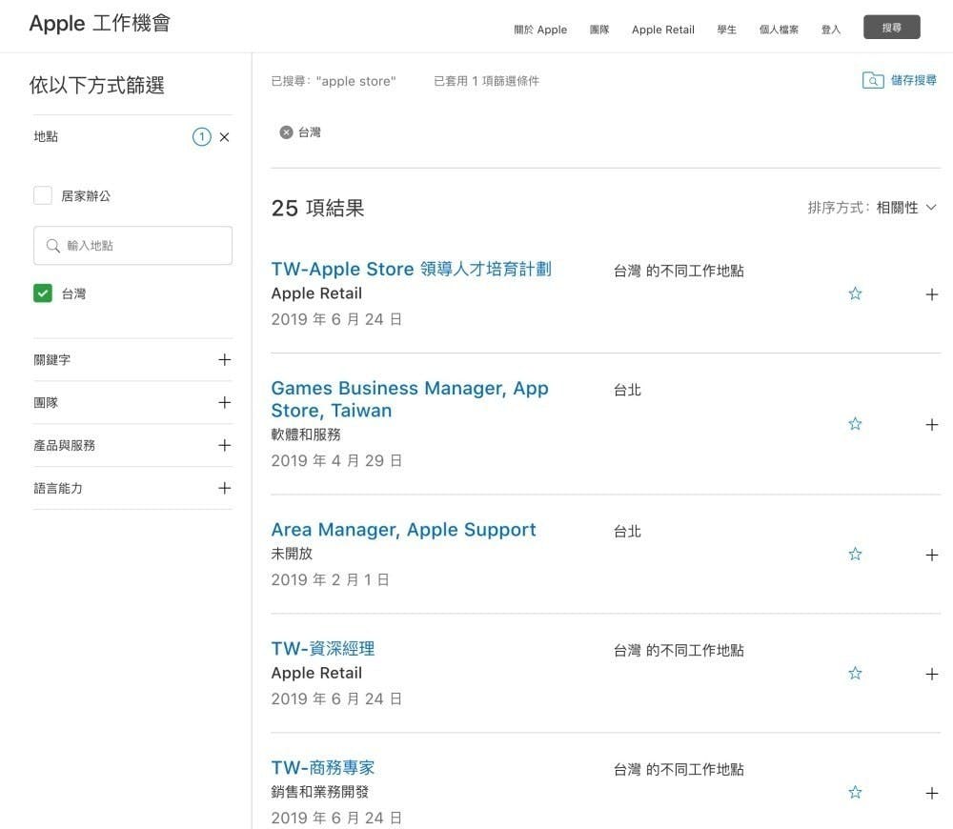953x829 pixels.
Task: Click the 25 項結果 results count
Action: click(317, 209)
